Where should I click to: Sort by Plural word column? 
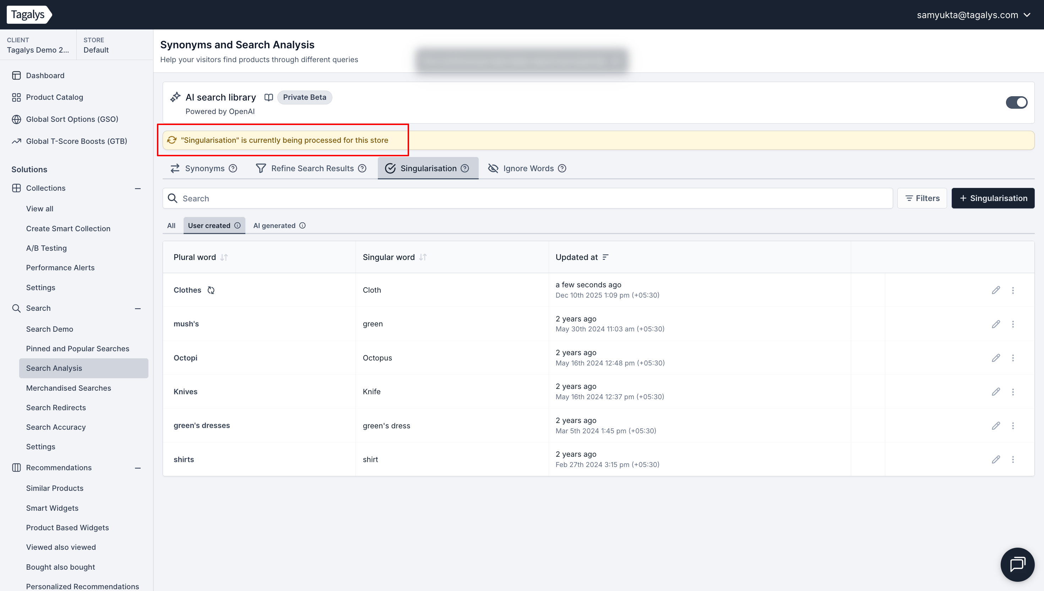tap(224, 257)
